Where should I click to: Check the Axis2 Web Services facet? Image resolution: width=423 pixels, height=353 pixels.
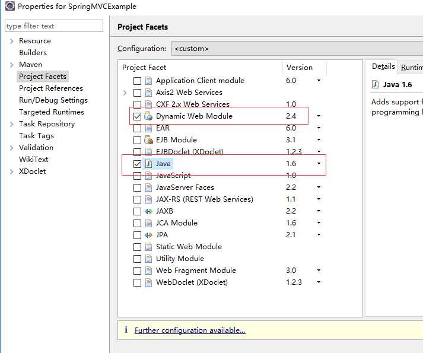click(x=137, y=93)
